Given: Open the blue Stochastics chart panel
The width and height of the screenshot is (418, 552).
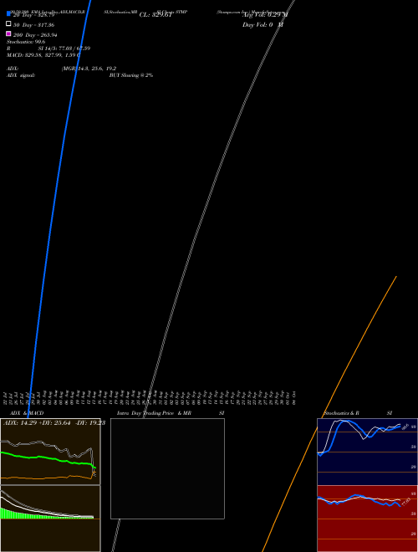Looking at the screenshot, I should point(367,452).
